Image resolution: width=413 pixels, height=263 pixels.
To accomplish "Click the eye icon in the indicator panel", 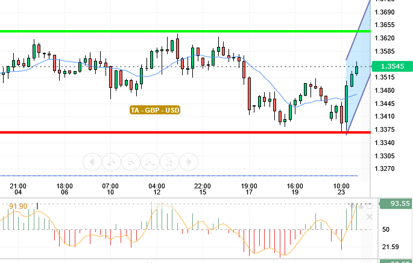I will [x=353, y=206].
